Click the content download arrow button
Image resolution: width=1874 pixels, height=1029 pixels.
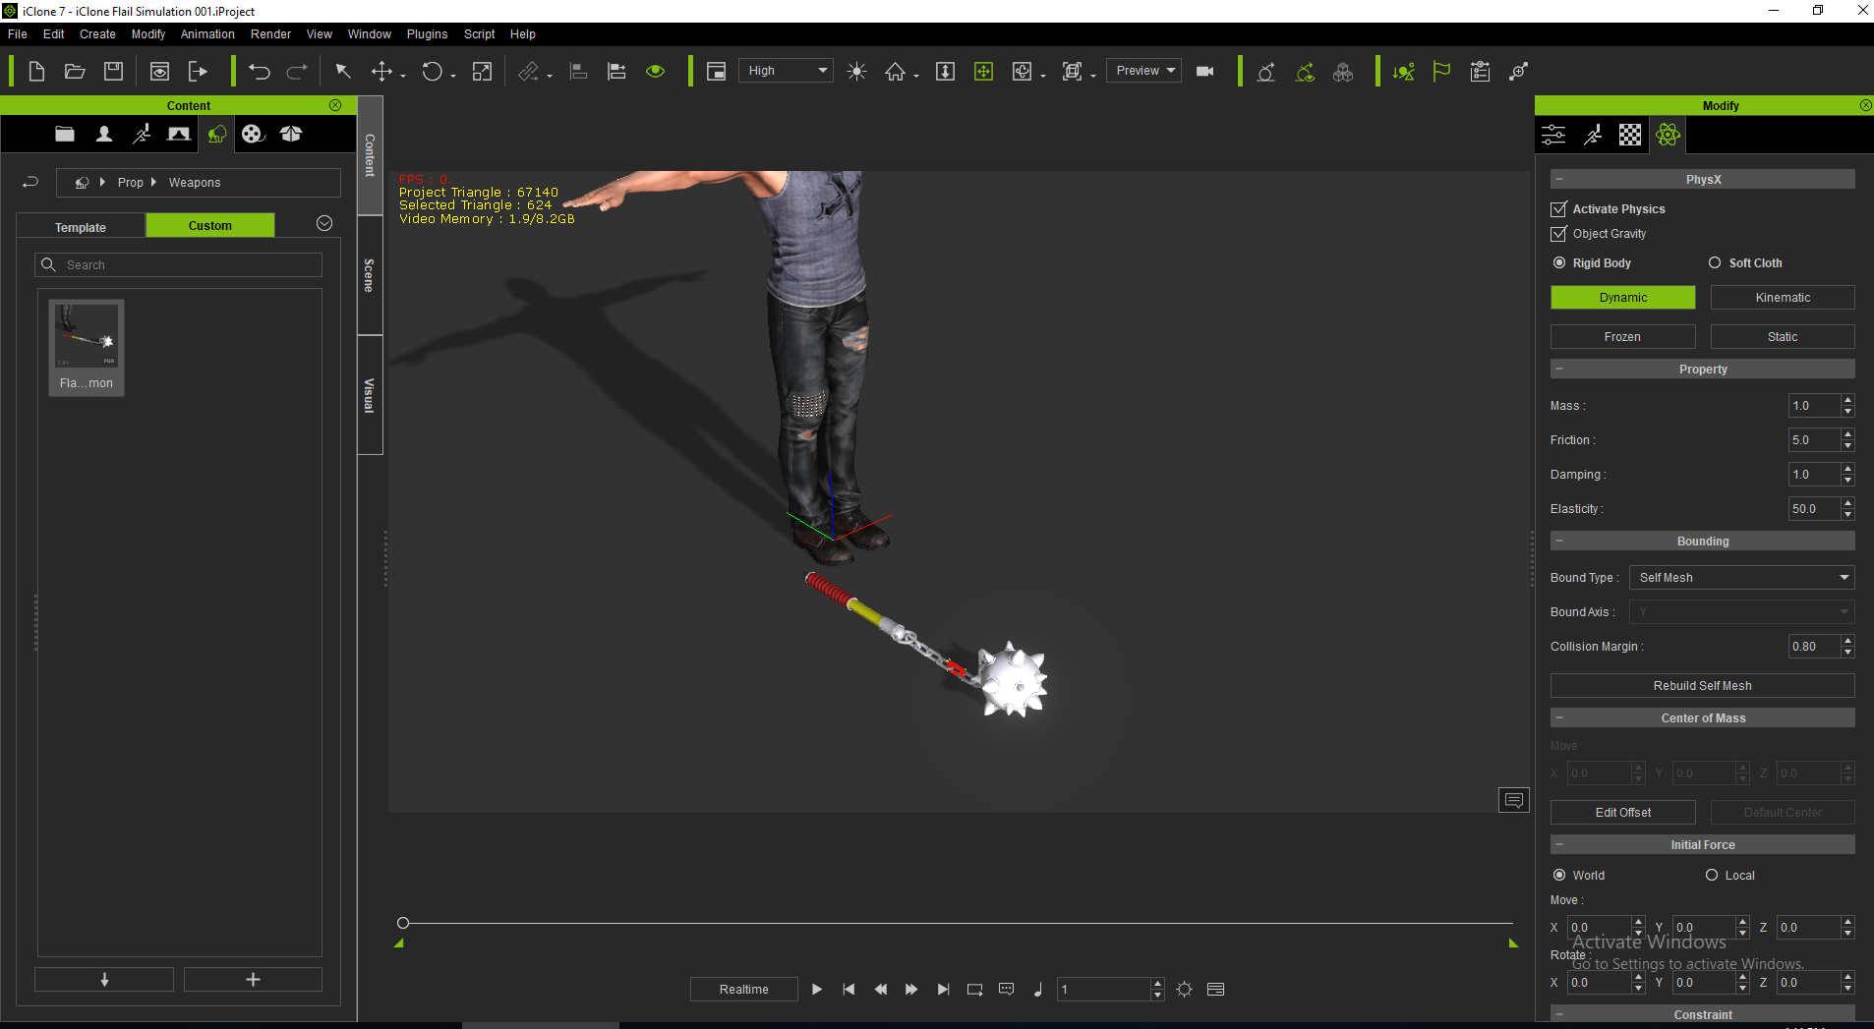104,980
